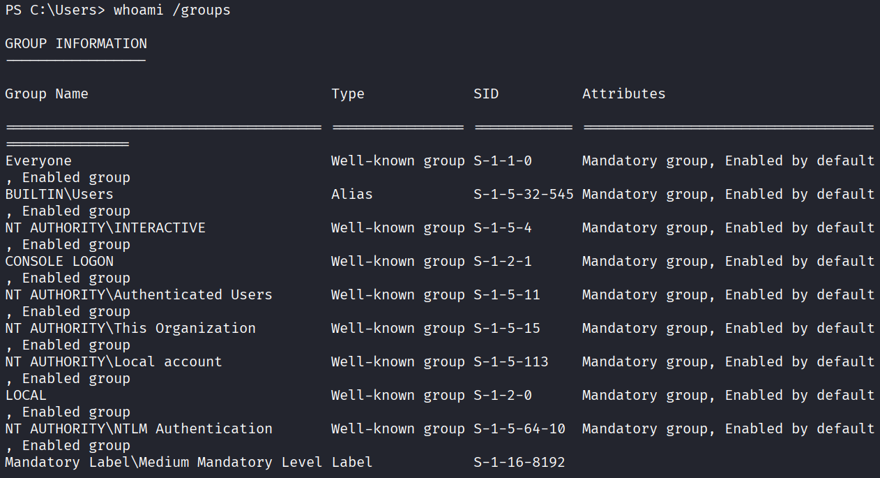Select the BUILTIN\Users group entry
Viewport: 880px width, 478px height.
pyautogui.click(x=59, y=195)
